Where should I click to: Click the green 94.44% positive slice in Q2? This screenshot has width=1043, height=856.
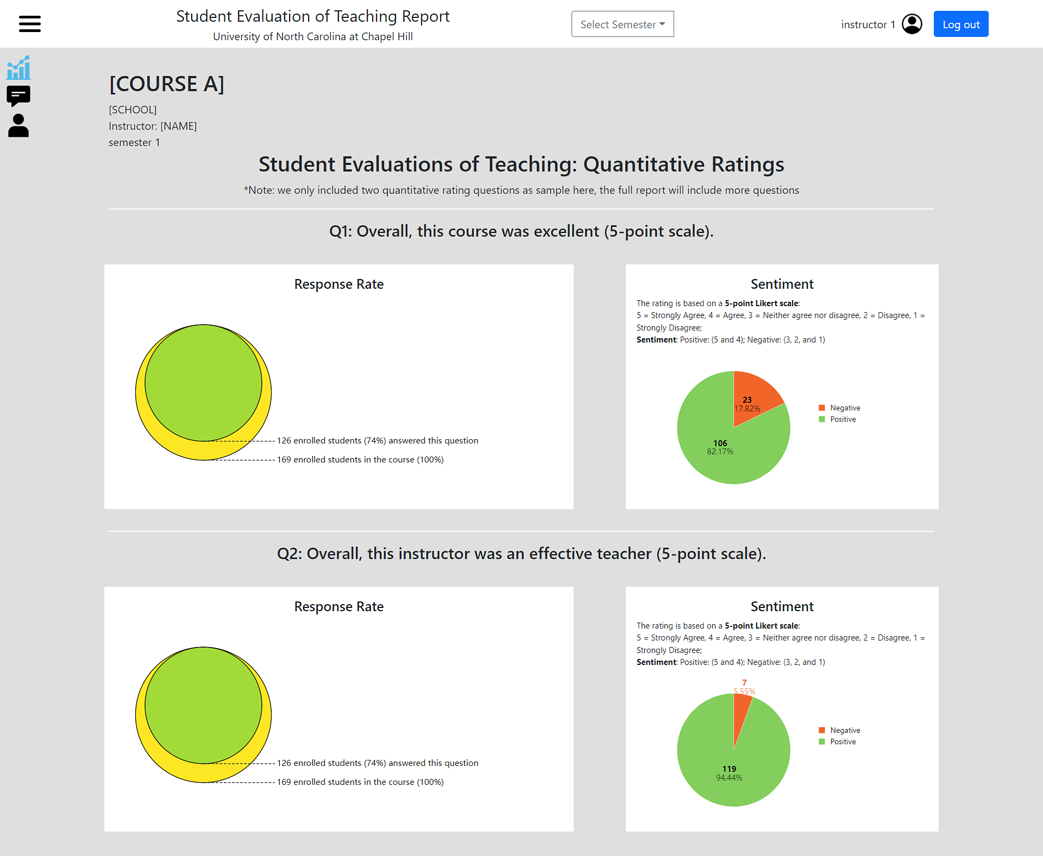tap(728, 771)
